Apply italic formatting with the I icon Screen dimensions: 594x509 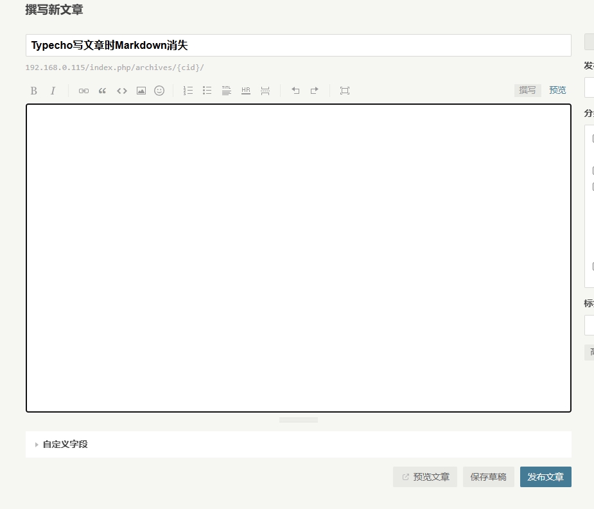(x=53, y=91)
